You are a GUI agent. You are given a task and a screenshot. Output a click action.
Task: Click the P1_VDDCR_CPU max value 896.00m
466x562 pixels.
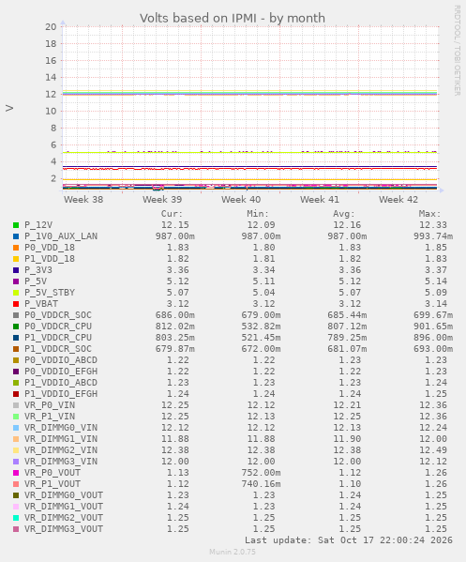(433, 338)
